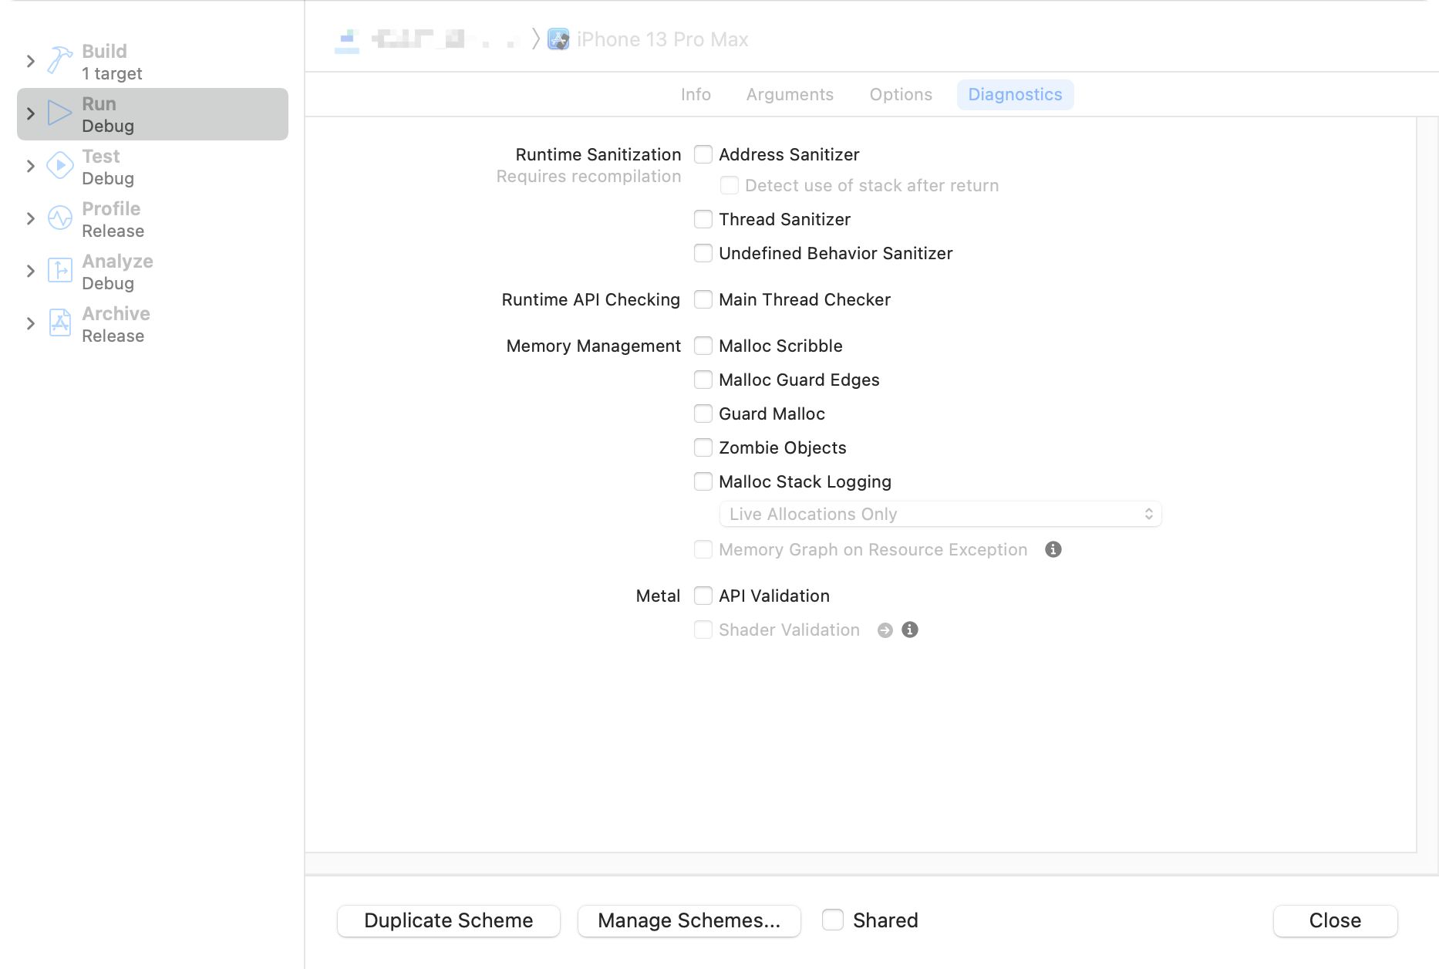Expand the Build section chevron
1439x969 pixels.
coord(31,61)
